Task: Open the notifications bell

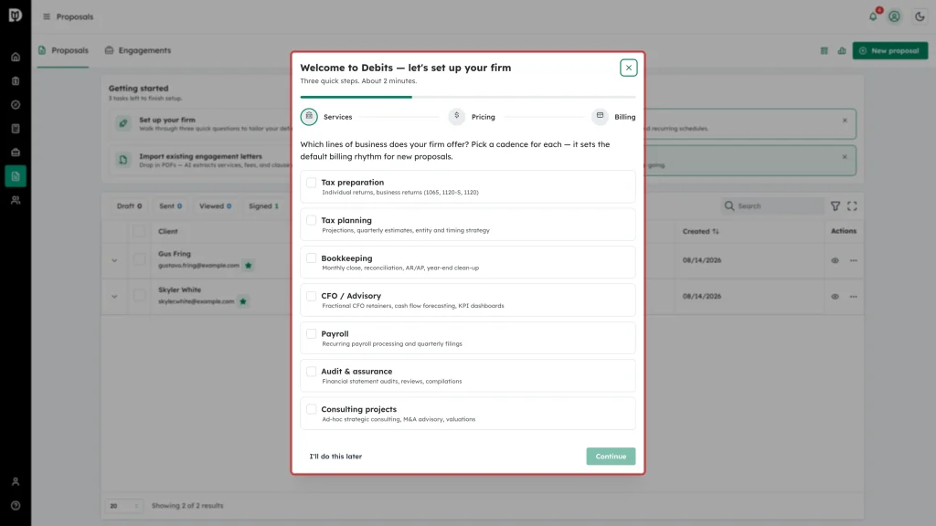Action: click(x=873, y=16)
